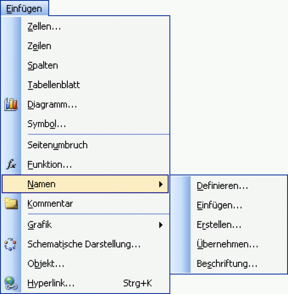Open the Symbol... dialog entry
288x294 pixels.
(x=47, y=125)
